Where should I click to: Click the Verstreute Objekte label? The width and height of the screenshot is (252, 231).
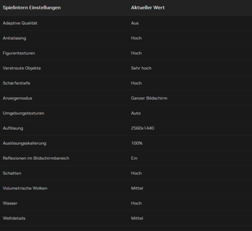tap(22, 68)
